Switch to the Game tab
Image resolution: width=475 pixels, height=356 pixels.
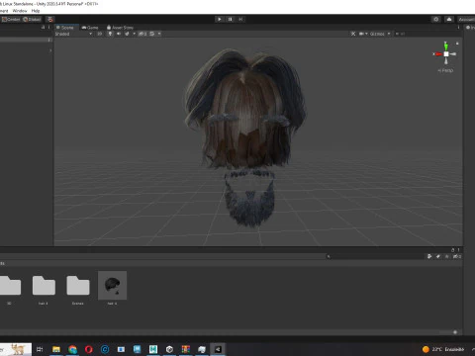coord(90,28)
